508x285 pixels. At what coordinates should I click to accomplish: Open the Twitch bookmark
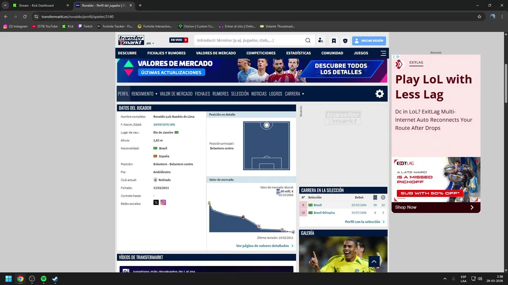click(x=85, y=26)
